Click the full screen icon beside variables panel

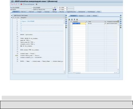[x=121, y=21]
